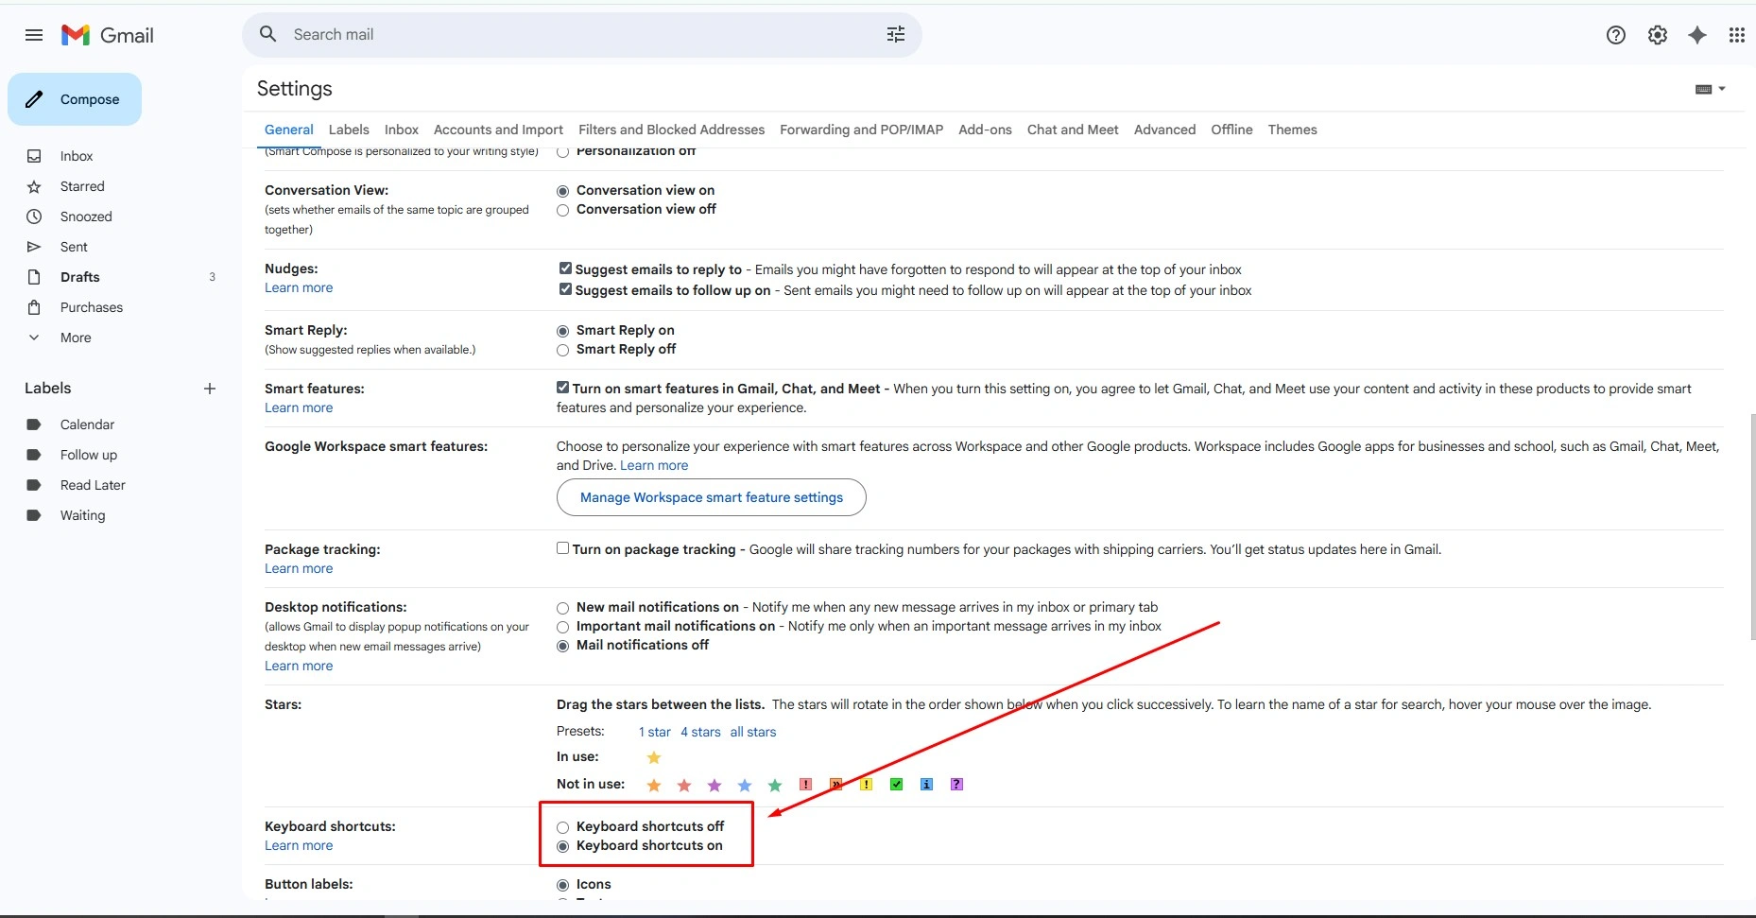Uncheck Suggest emails to reply to
The height and width of the screenshot is (918, 1756).
click(565, 268)
